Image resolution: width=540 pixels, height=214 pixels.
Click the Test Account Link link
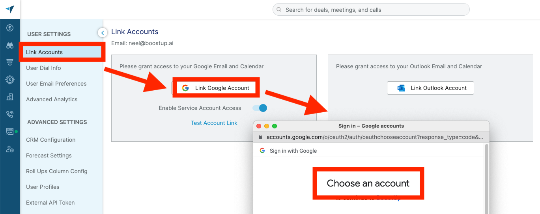[214, 123]
